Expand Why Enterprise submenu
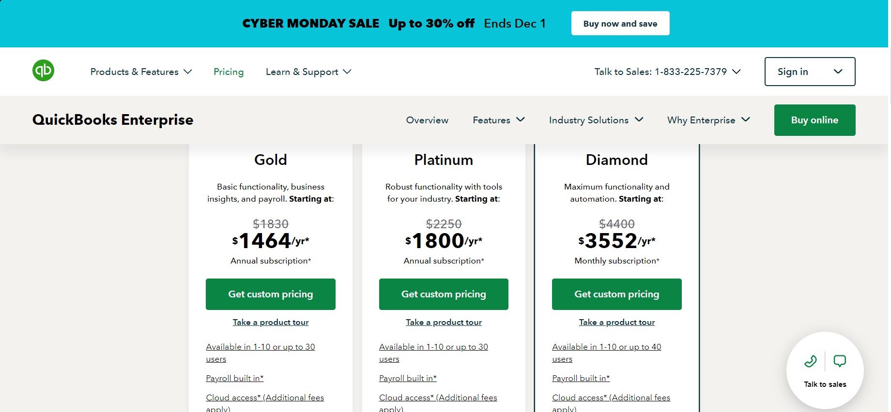 (x=708, y=120)
